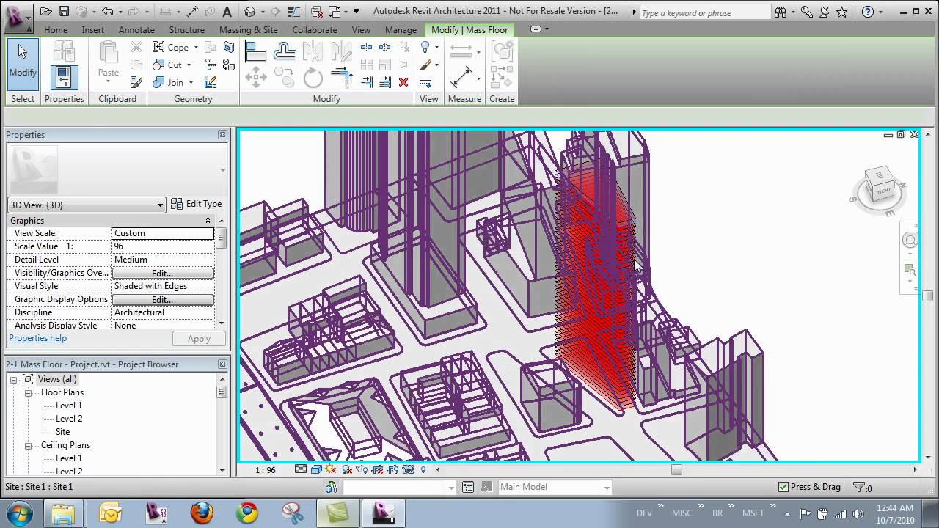Enable the Press & Drag checkbox

click(x=782, y=486)
